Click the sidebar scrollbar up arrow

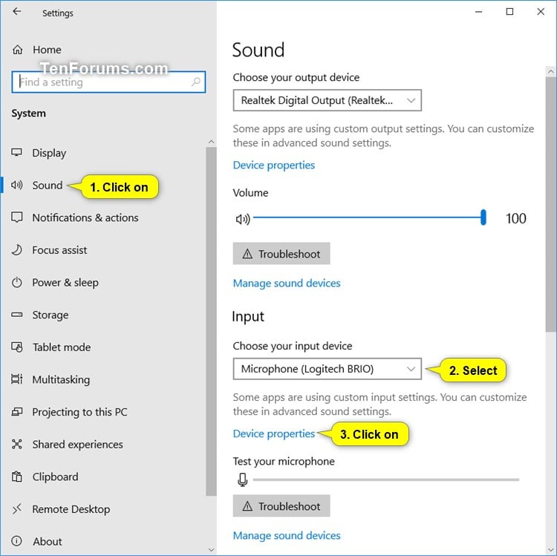point(211,142)
